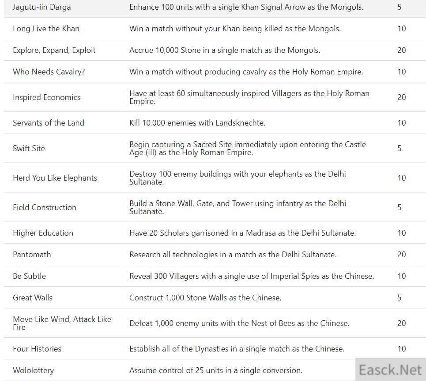Screen dimensions: 426x381
Task: Select 'Four Histories' achievement name
Action: pyautogui.click(x=37, y=349)
